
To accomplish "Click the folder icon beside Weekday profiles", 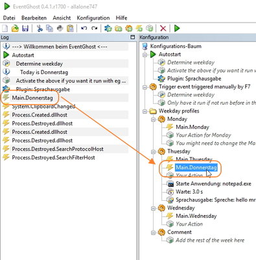I will (153, 111).
